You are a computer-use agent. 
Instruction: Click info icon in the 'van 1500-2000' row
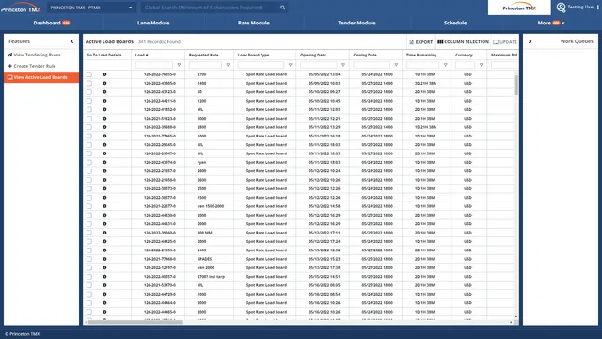[104, 206]
